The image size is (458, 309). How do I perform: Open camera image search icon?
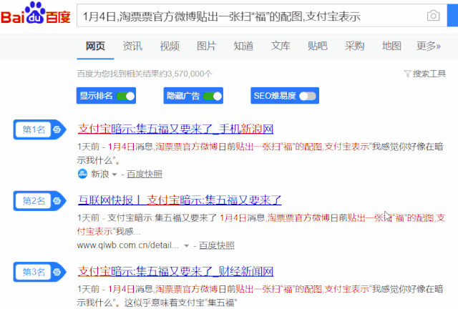433,16
